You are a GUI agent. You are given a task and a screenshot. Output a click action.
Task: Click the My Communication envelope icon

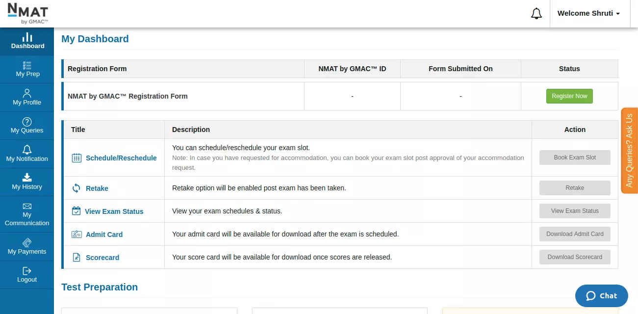27,207
